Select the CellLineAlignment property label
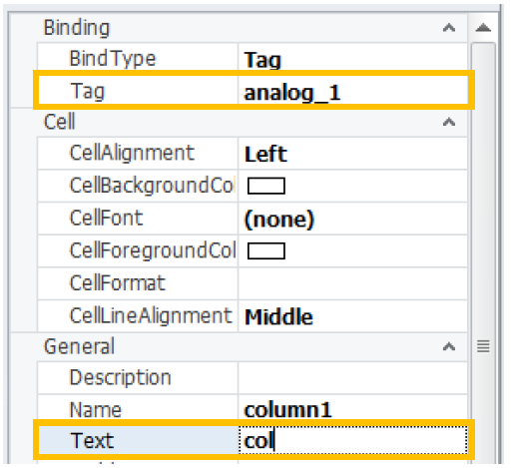This screenshot has height=468, width=511. [x=151, y=315]
